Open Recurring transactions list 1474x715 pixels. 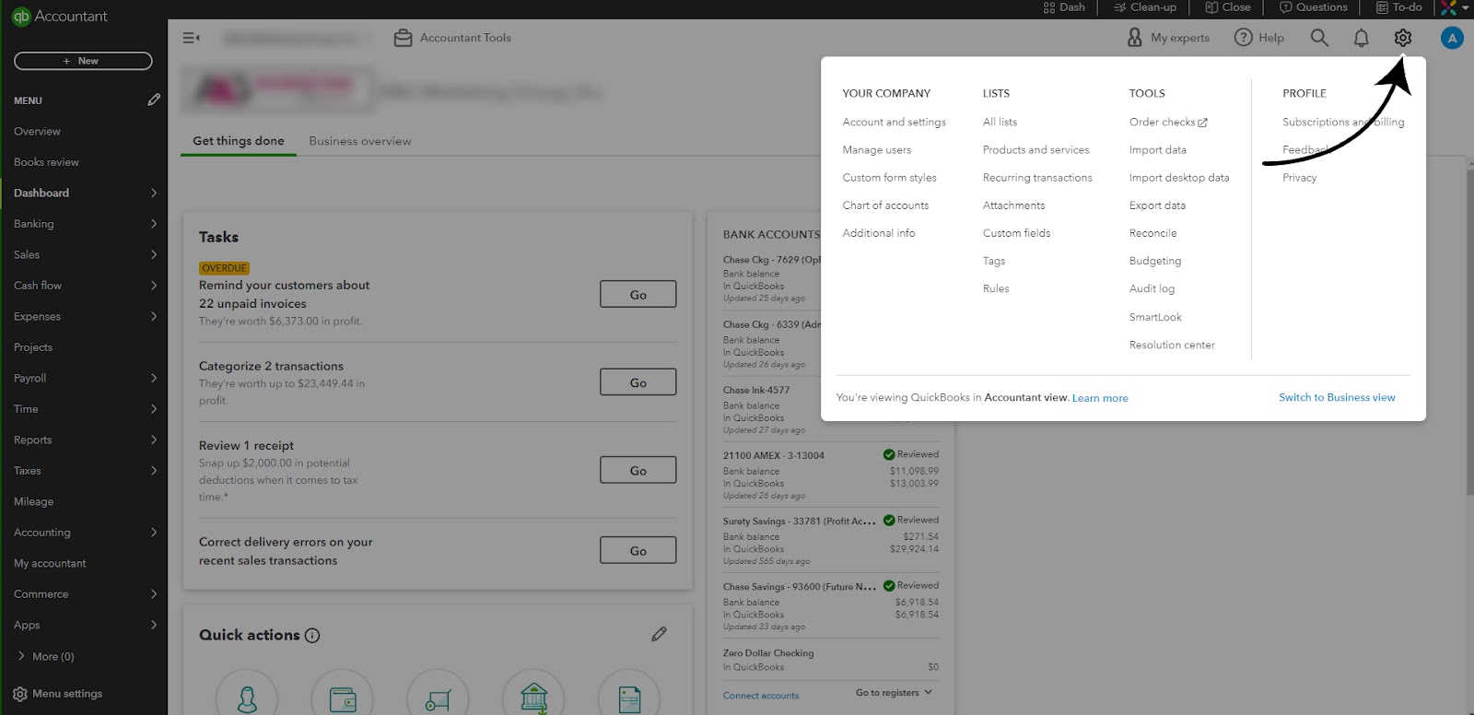pyautogui.click(x=1037, y=178)
